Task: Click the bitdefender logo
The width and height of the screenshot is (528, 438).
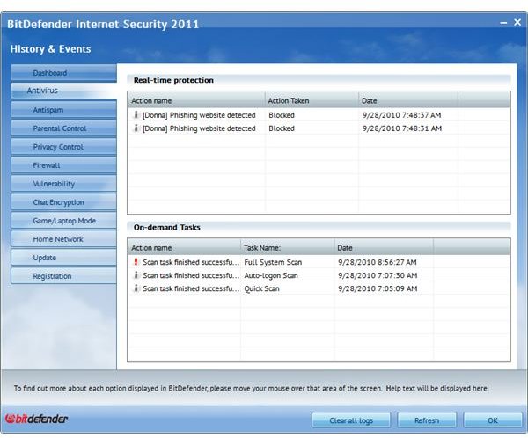Action: [x=36, y=419]
